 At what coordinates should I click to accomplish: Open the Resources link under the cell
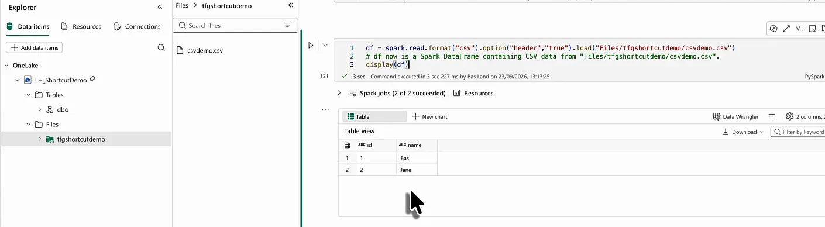(x=473, y=93)
